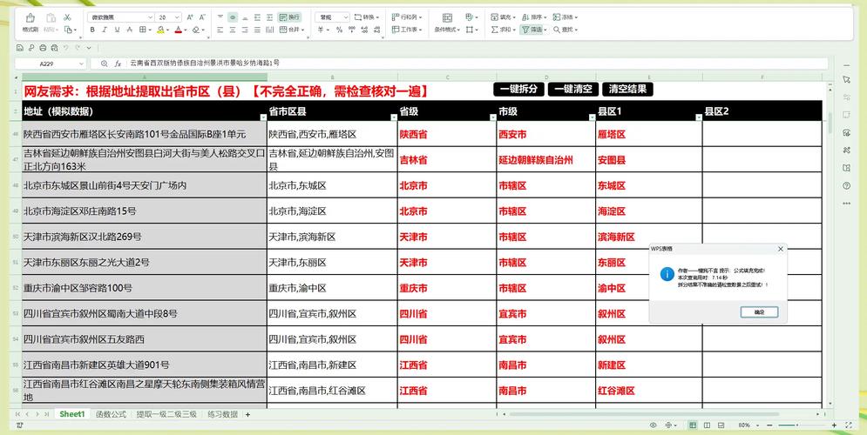Screen dimensions: 867x435
Task: Click the underline formatting icon
Action: 118,30
